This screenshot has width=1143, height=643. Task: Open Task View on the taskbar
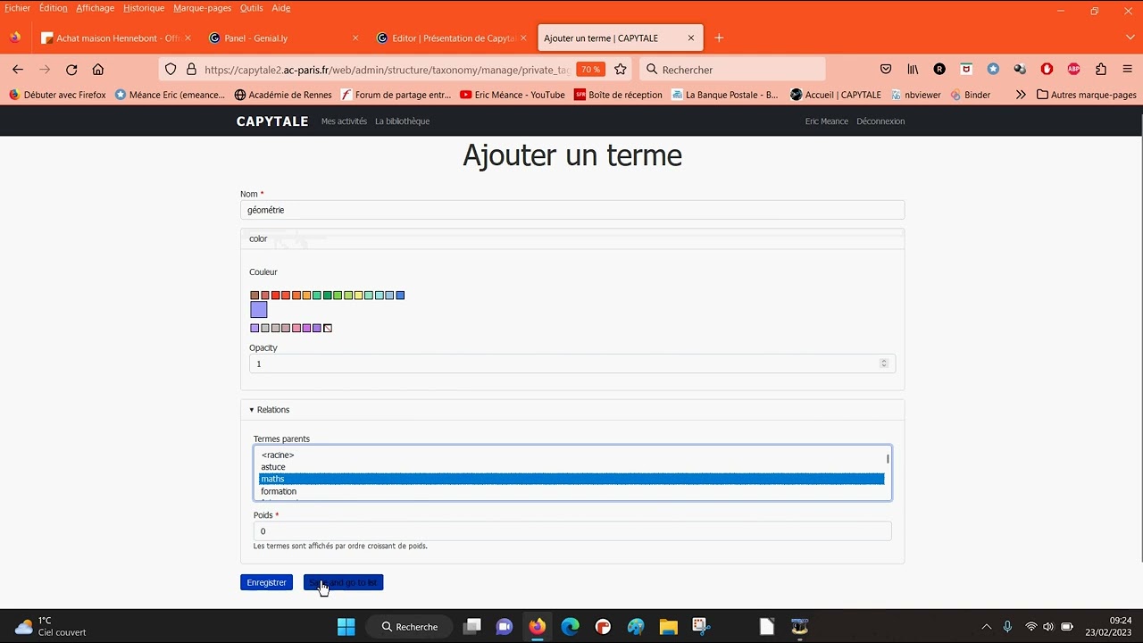coord(472,627)
